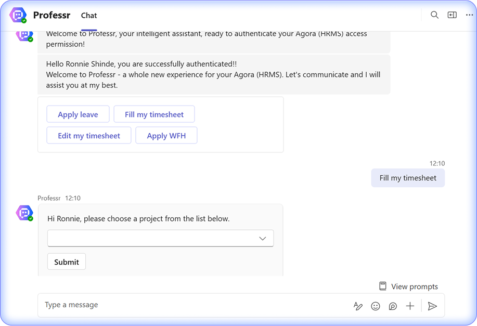Click the plus icon for more actions

410,306
